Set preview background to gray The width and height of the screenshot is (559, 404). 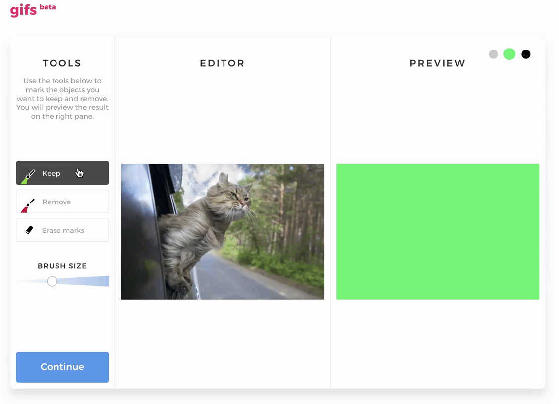(493, 54)
